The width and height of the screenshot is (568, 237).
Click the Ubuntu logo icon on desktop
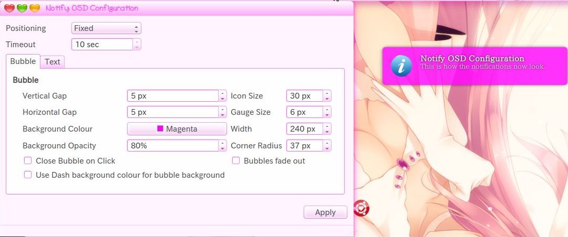[362, 208]
